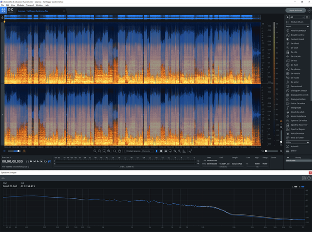Click zoom out on time toolbar icon
The height and width of the screenshot is (232, 312).
point(99,151)
